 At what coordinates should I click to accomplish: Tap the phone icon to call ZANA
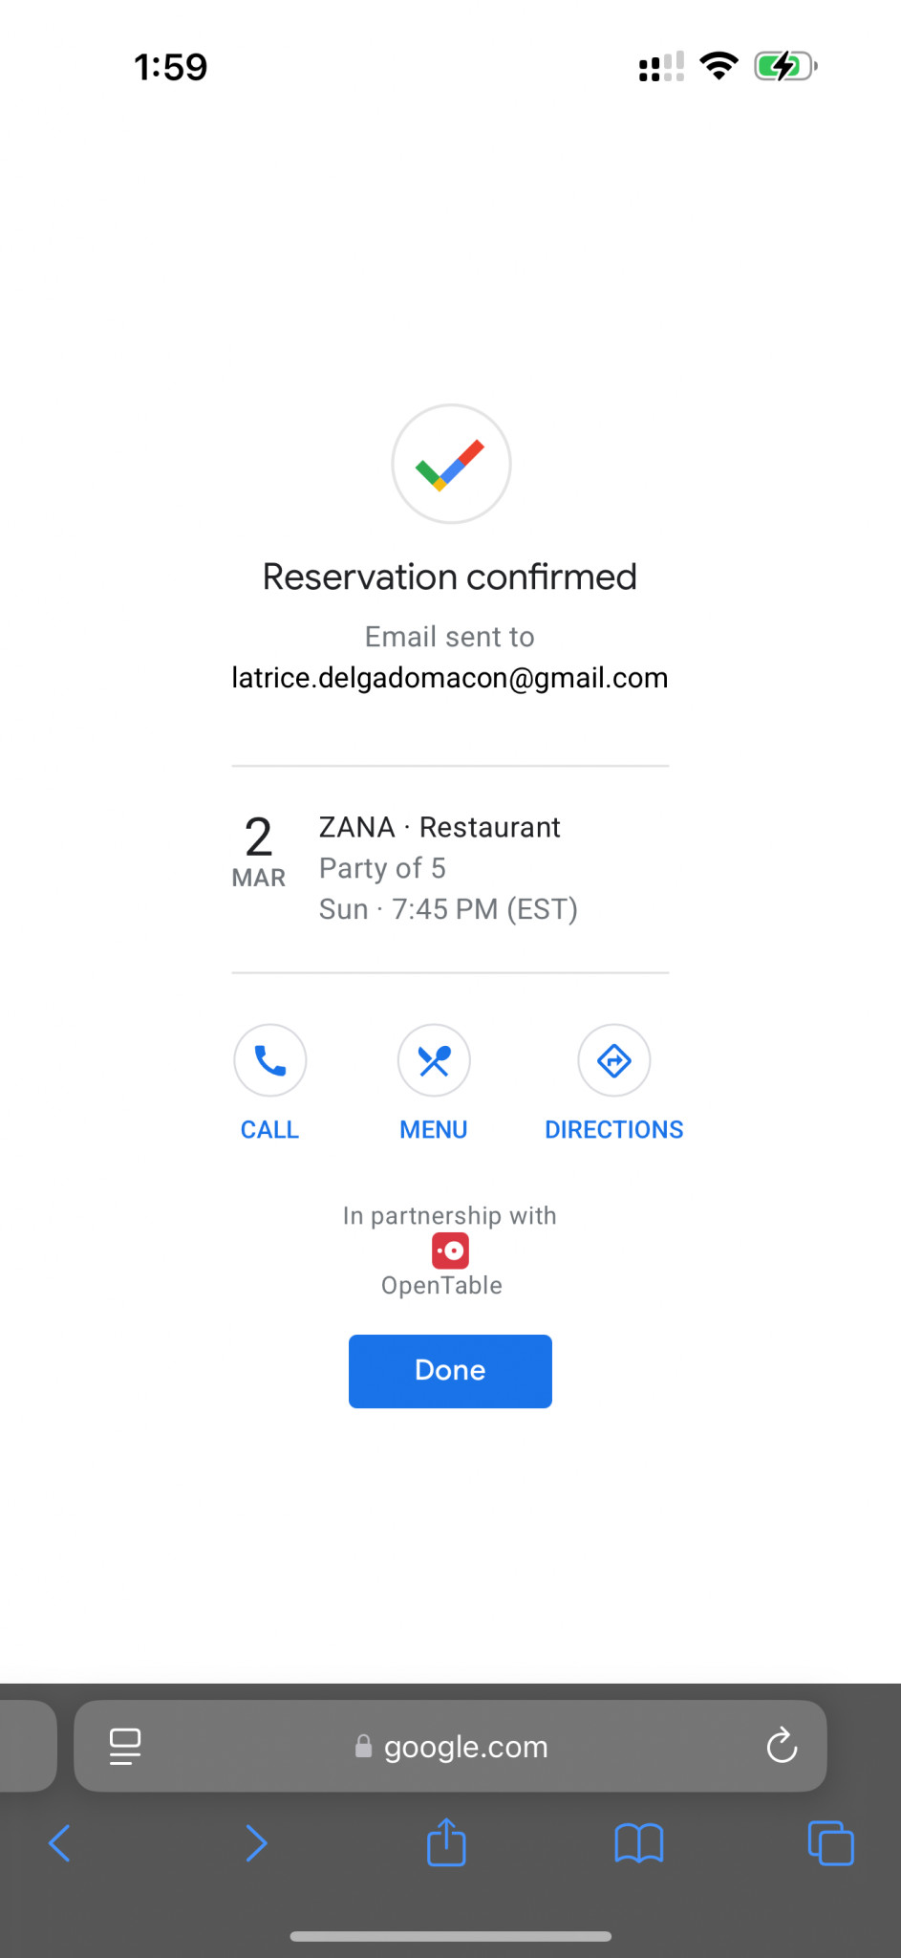(270, 1060)
